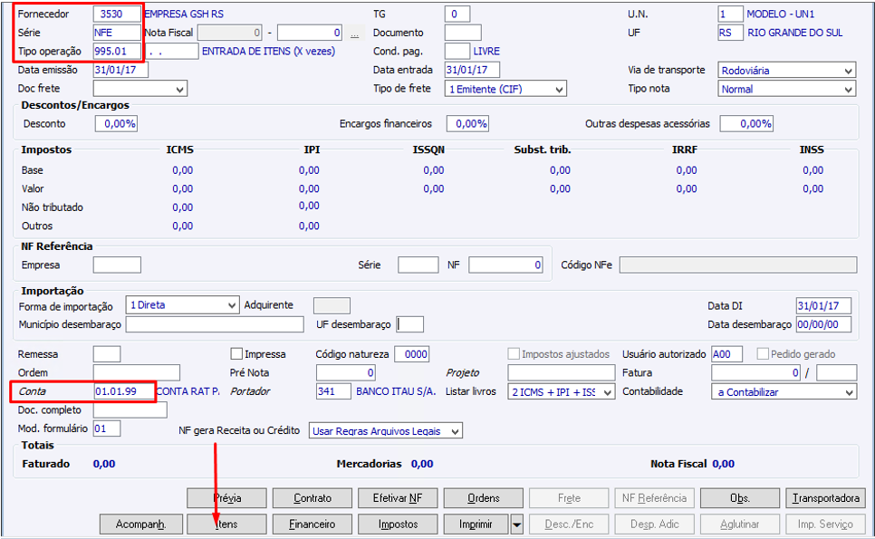Click the Ordens button
This screenshot has width=875, height=539.
(x=484, y=498)
